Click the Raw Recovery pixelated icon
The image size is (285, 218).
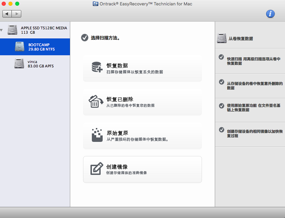[x=97, y=135]
